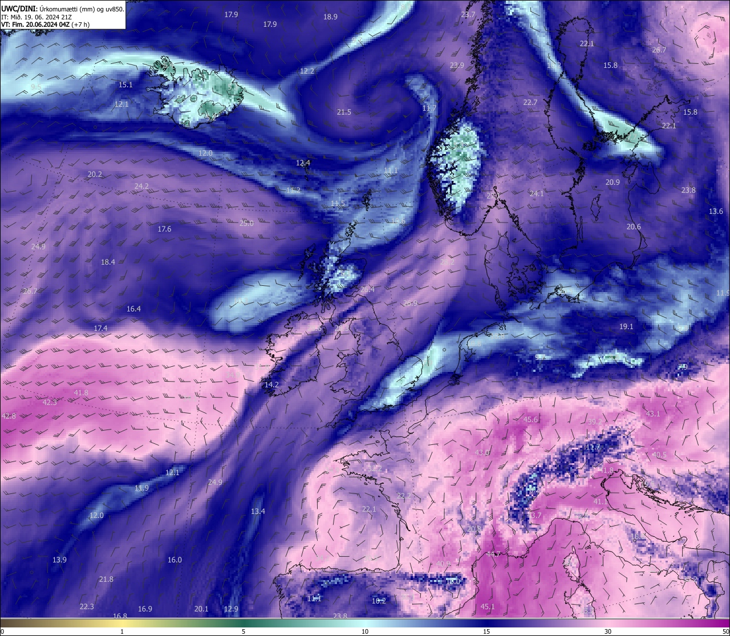Screen dimensions: 730x636
Task: Click the 45.1 value in the Mediterranean
Action: 488,607
